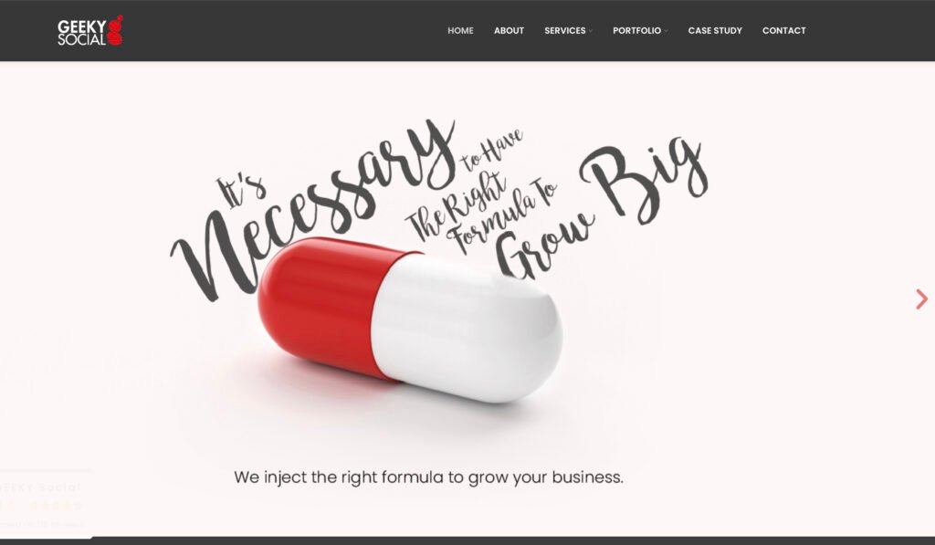Screen dimensions: 935x545
Task: Open the Case Study page
Action: coord(715,30)
